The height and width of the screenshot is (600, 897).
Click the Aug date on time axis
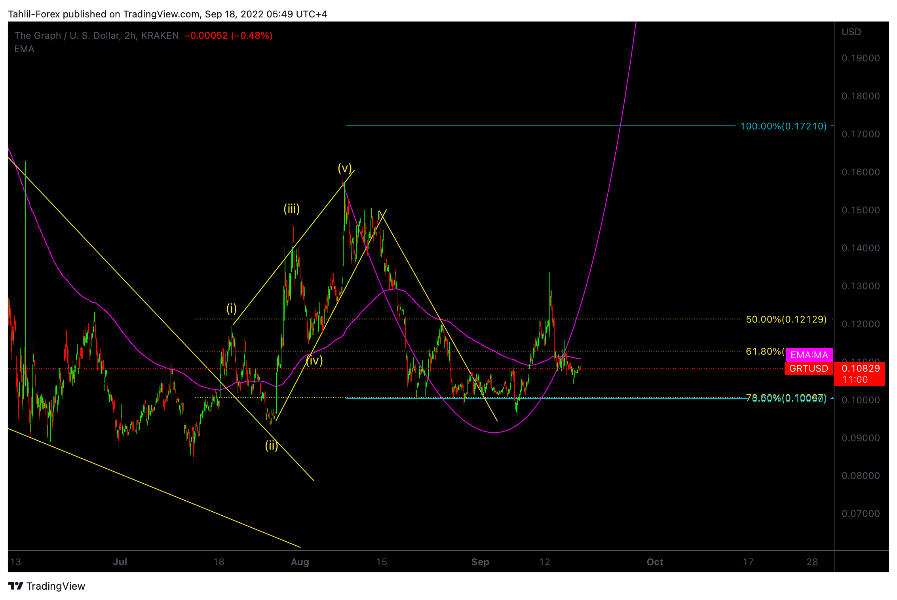pos(300,562)
